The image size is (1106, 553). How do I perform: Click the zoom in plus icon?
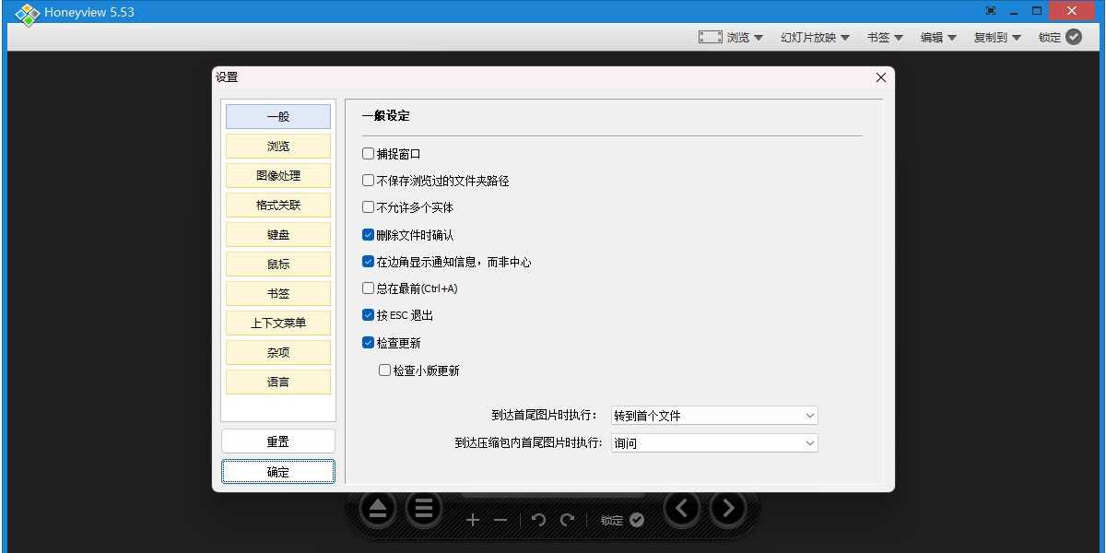click(x=473, y=520)
